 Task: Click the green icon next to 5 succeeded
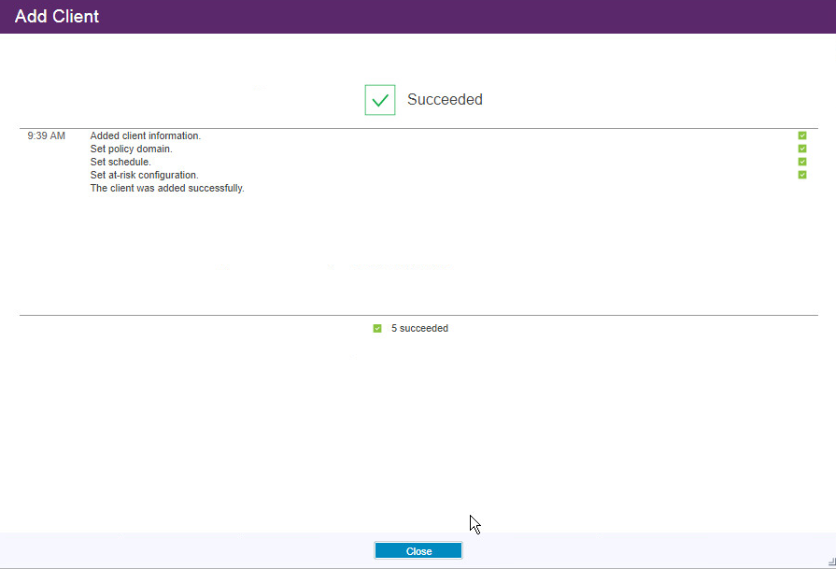tap(377, 329)
